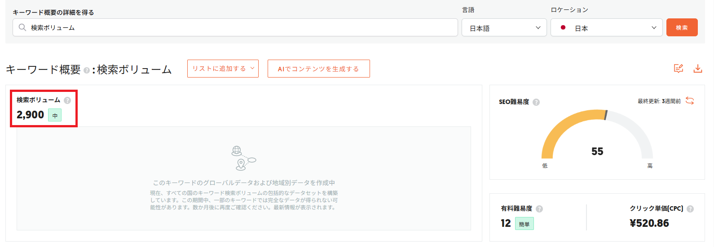Click the edit note icon at top right

click(679, 69)
